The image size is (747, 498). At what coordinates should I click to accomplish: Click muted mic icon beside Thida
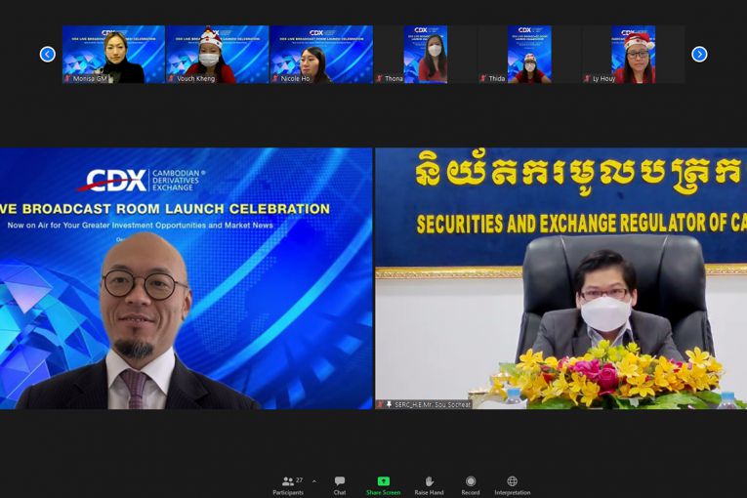(483, 79)
